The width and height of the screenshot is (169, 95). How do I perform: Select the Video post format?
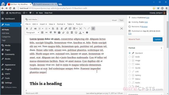[130, 64]
